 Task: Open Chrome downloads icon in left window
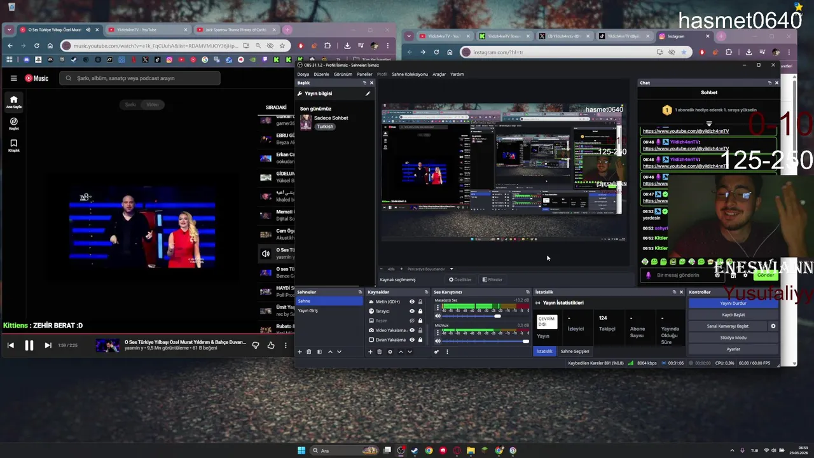(347, 46)
